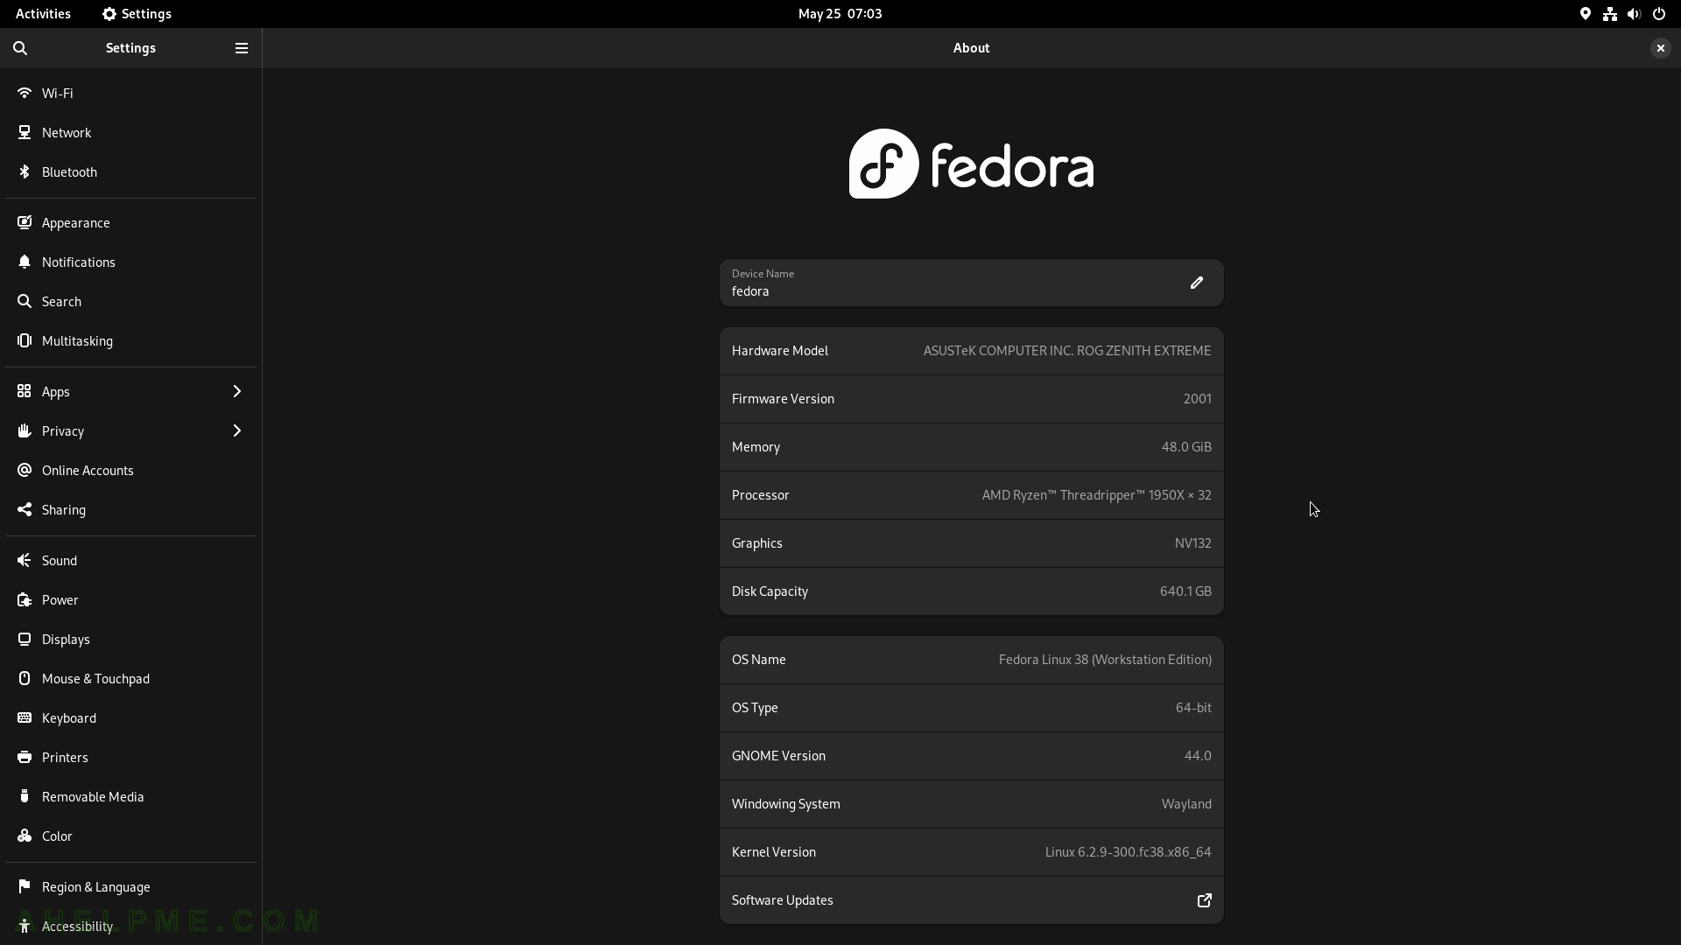This screenshot has height=945, width=1681.
Task: Click the Notifications bell icon
Action: 25,262
